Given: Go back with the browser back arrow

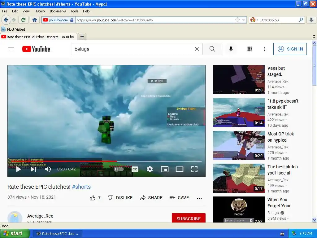Looking at the screenshot, I should click(6, 20).
